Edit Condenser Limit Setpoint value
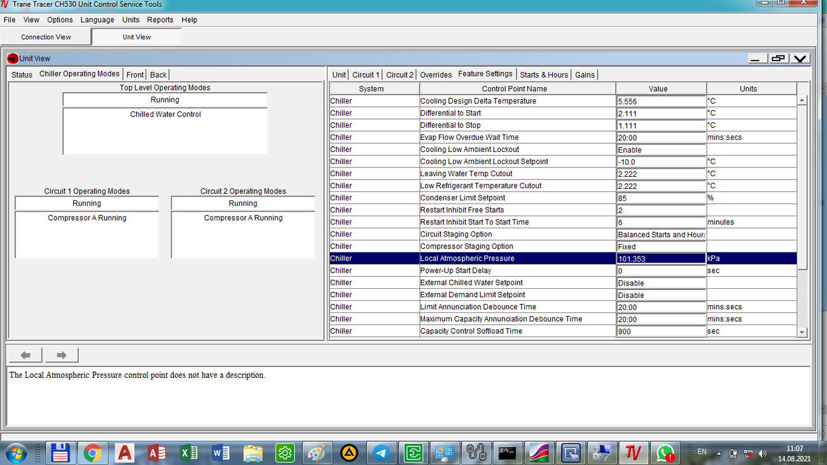Image resolution: width=827 pixels, height=465 pixels. pyautogui.click(x=661, y=198)
